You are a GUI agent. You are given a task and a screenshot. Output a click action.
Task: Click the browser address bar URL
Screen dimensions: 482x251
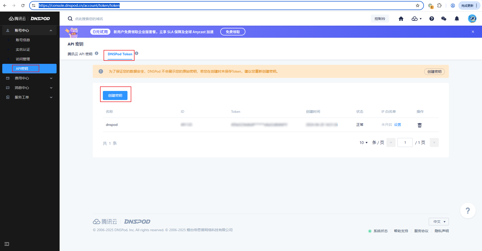tap(79, 6)
